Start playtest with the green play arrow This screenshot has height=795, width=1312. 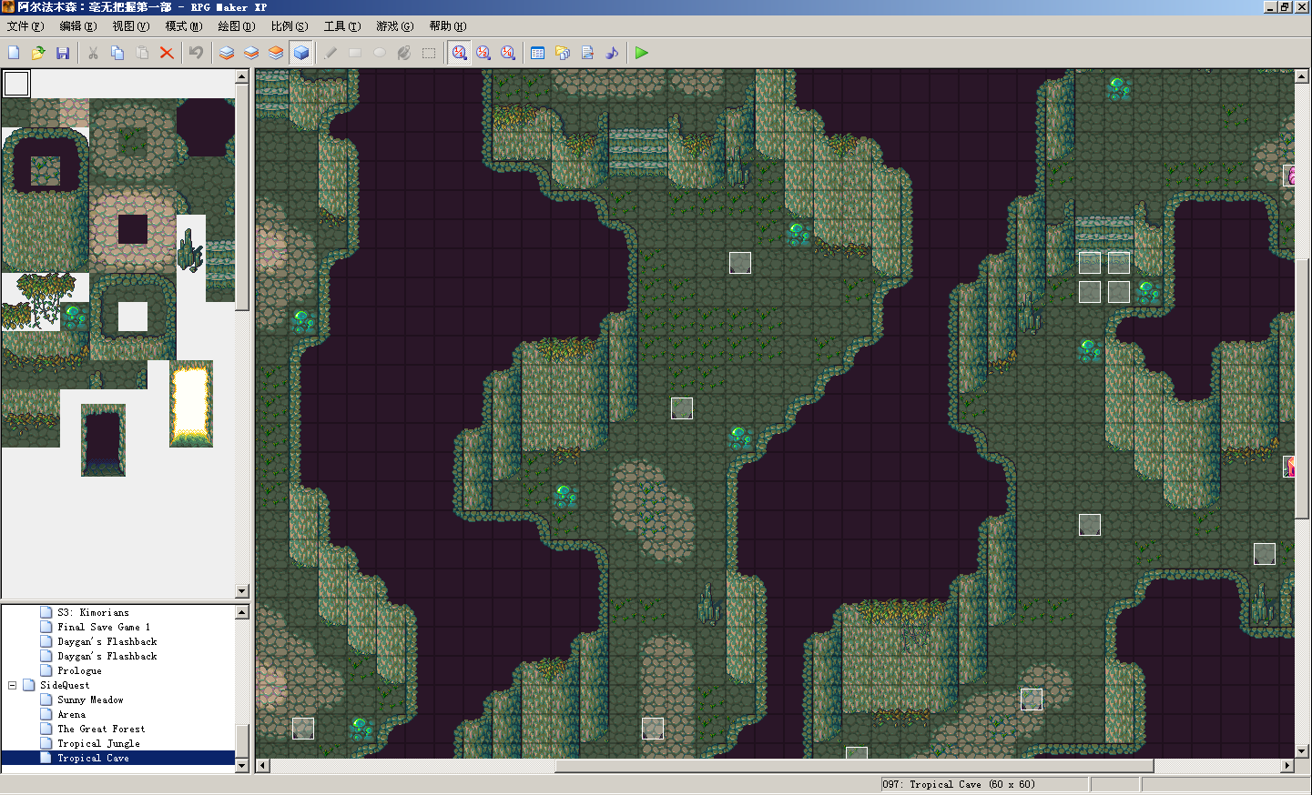[642, 53]
